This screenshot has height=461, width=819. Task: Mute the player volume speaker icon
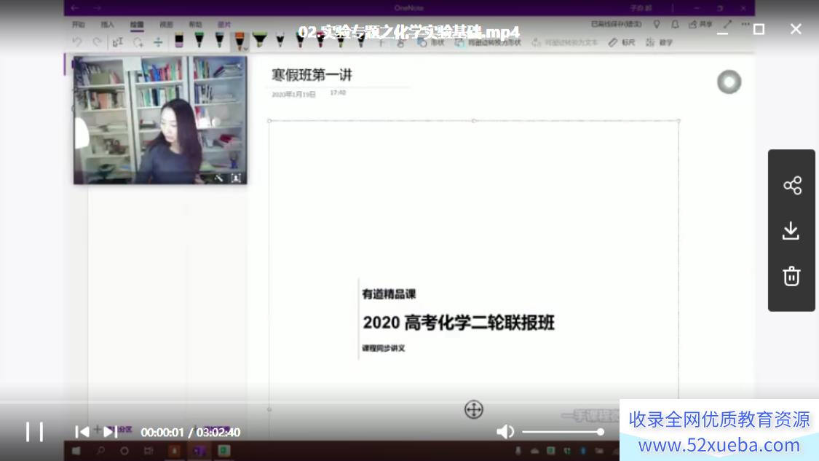tap(505, 432)
